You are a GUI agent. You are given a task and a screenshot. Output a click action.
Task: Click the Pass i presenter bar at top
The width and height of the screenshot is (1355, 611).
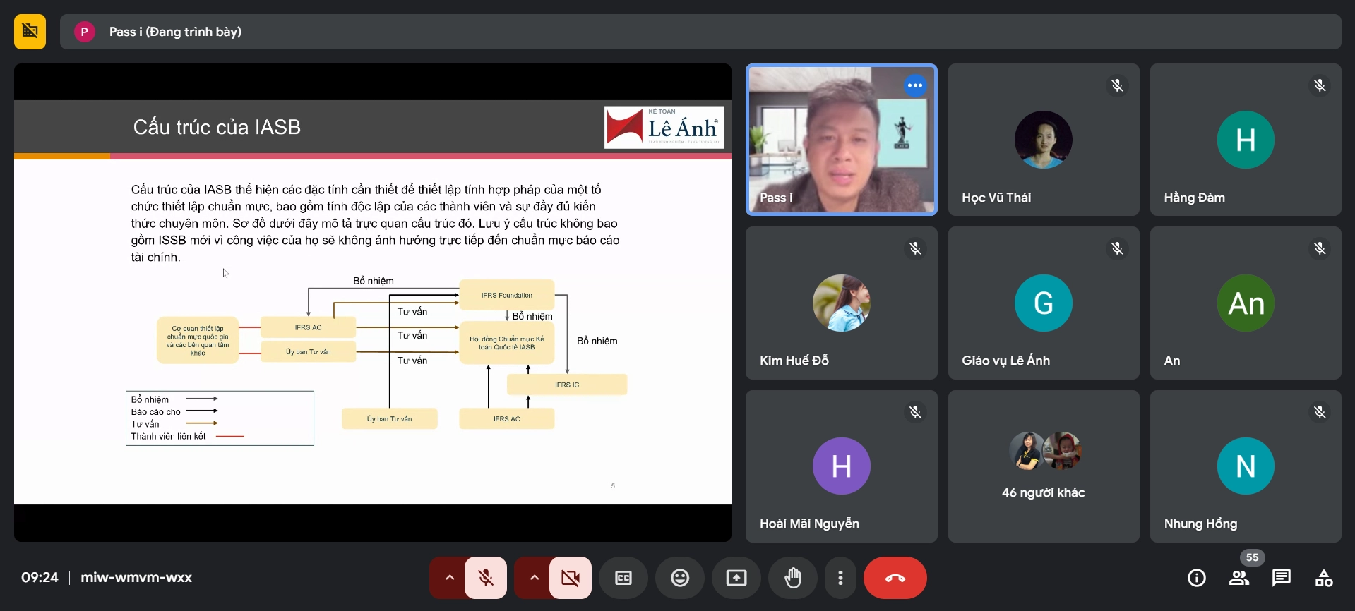(699, 32)
